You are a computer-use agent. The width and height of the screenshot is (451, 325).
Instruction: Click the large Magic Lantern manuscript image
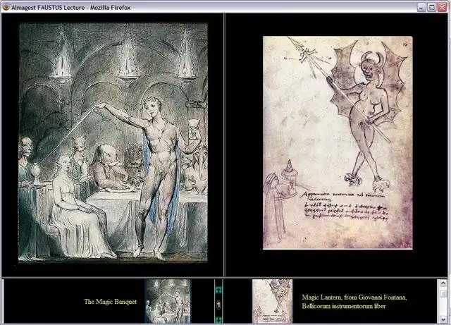(338, 142)
